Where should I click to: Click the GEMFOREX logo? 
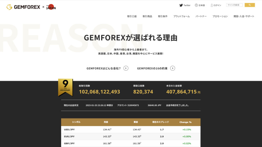23,7
